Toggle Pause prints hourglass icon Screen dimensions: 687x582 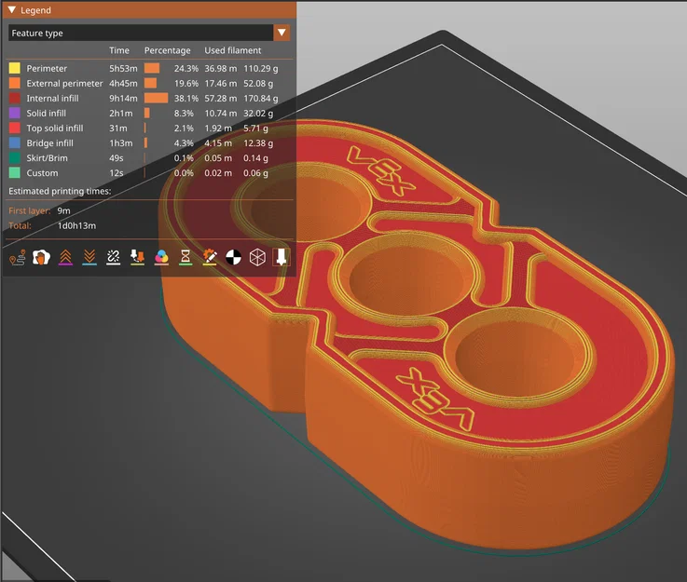185,257
